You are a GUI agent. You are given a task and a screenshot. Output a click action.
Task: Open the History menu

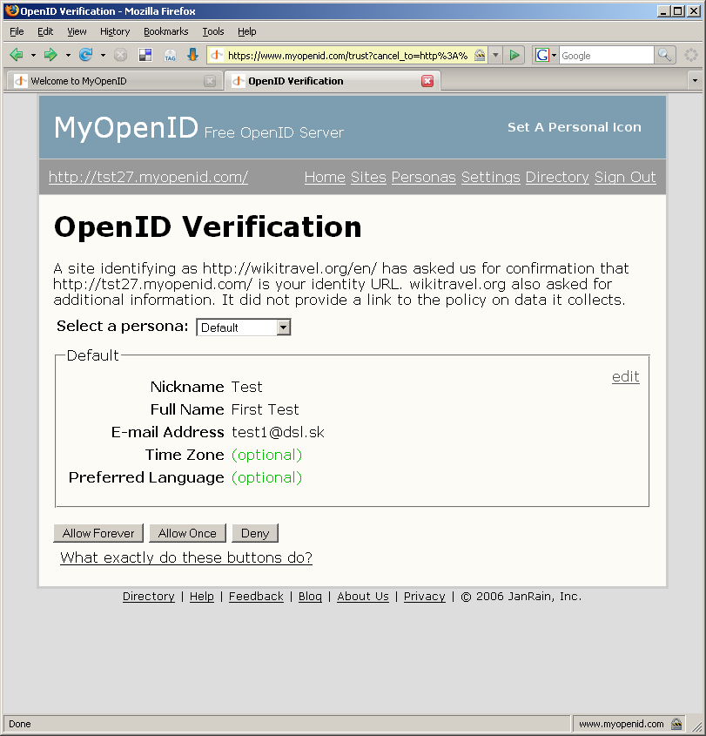pyautogui.click(x=115, y=31)
